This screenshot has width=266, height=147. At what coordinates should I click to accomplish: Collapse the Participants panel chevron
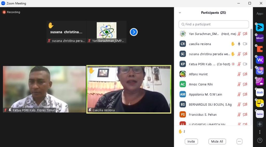coord(180,13)
